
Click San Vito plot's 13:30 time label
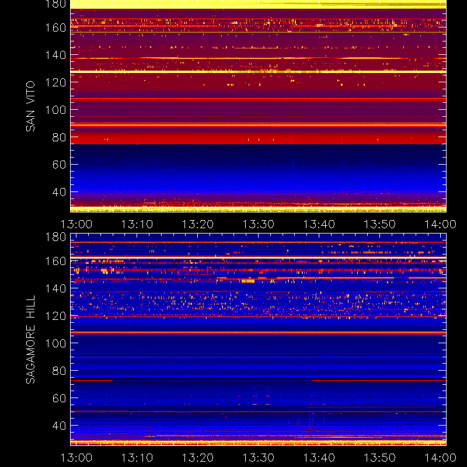tap(258, 224)
